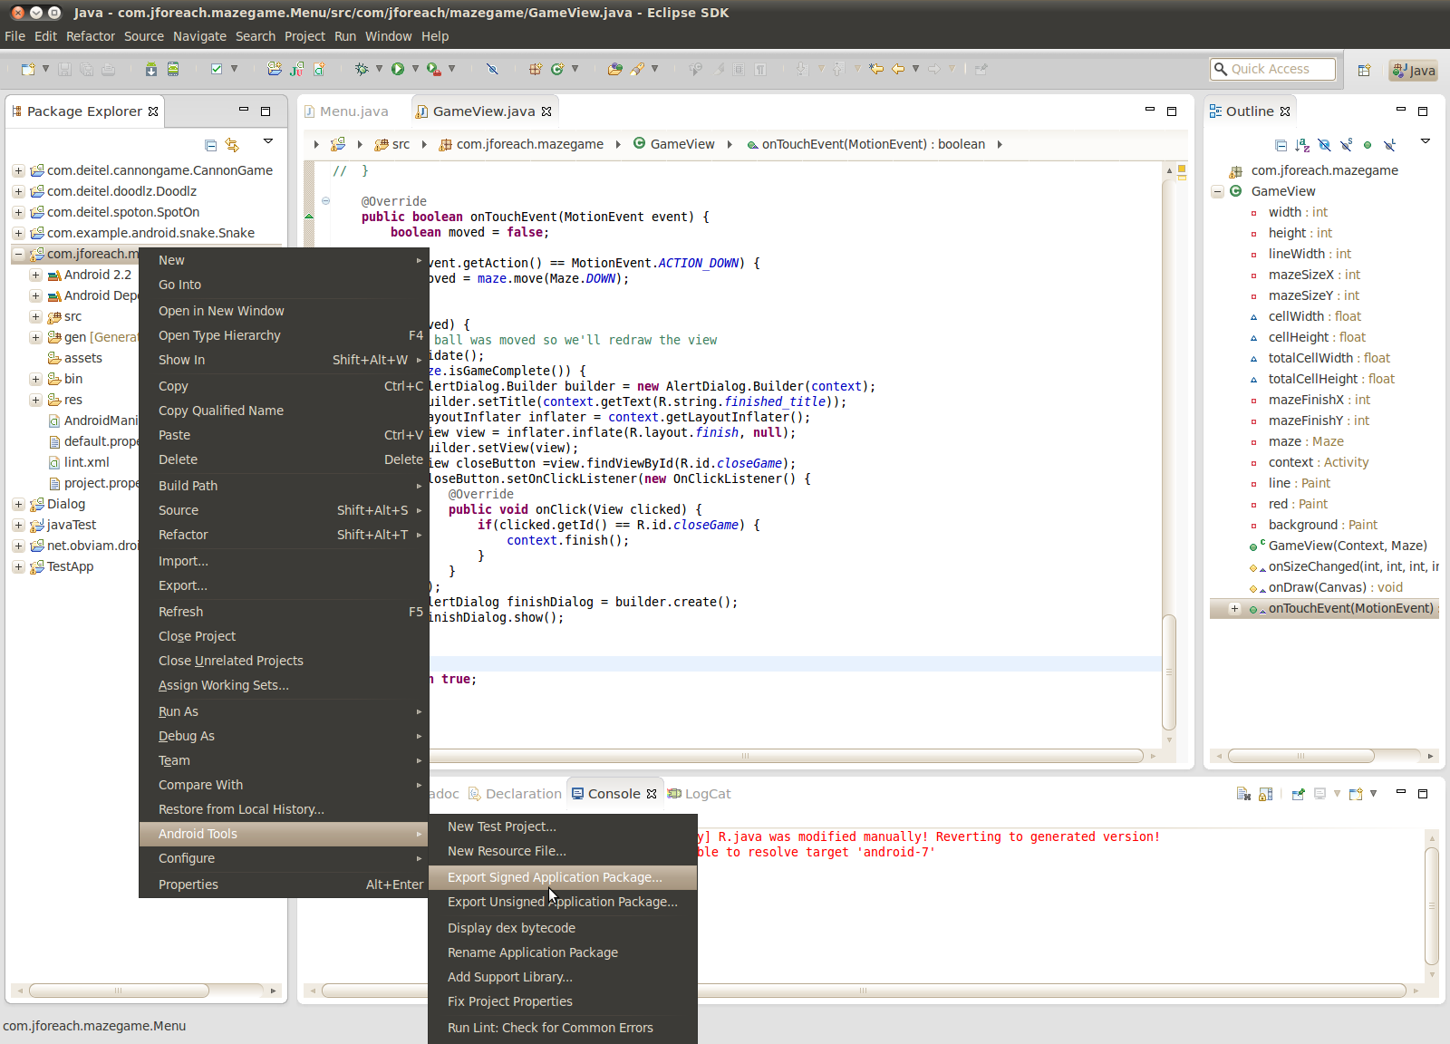Screen dimensions: 1450x1044
Task: Toggle Pin Console in Console view
Action: pyautogui.click(x=1298, y=794)
